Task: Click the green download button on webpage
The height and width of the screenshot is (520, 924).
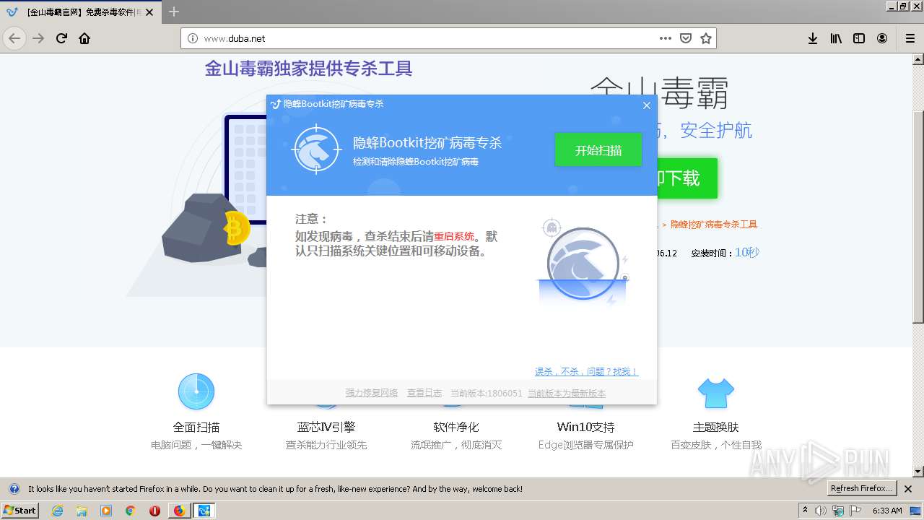Action: point(687,178)
